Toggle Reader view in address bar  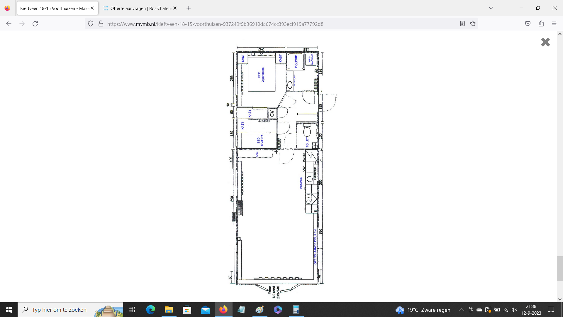pos(462,24)
